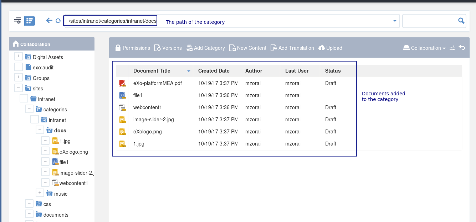The width and height of the screenshot is (476, 222).
Task: Open the address bar path dropdown arrow
Action: click(x=395, y=21)
